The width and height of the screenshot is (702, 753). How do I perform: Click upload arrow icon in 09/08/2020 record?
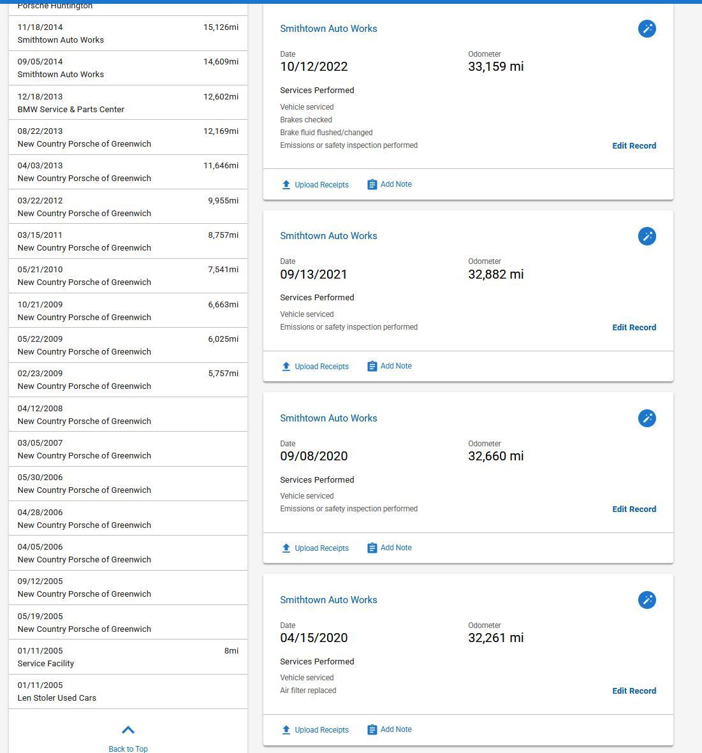[286, 548]
